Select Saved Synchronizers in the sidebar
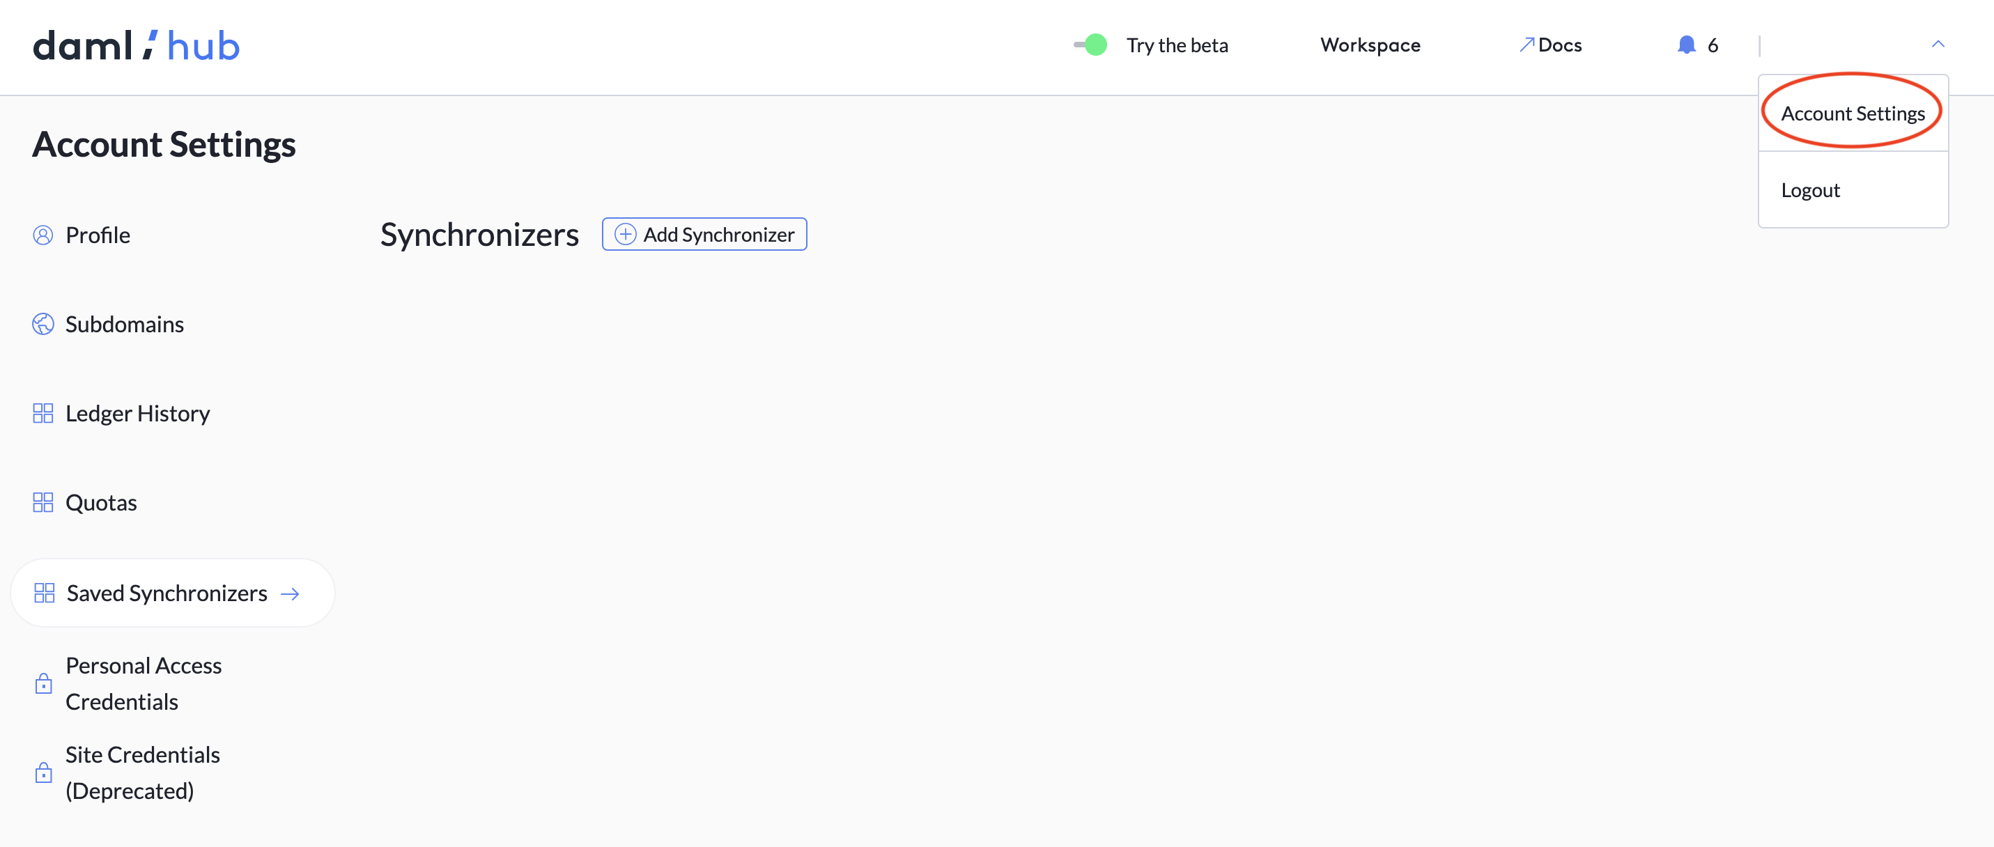The width and height of the screenshot is (1994, 847). (x=167, y=593)
